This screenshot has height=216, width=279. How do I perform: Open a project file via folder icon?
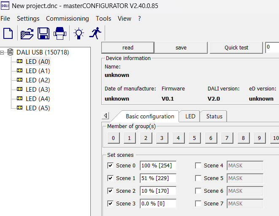click(x=27, y=33)
